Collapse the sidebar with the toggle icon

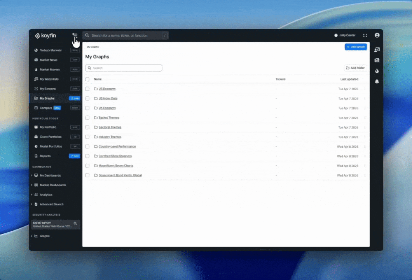[75, 35]
